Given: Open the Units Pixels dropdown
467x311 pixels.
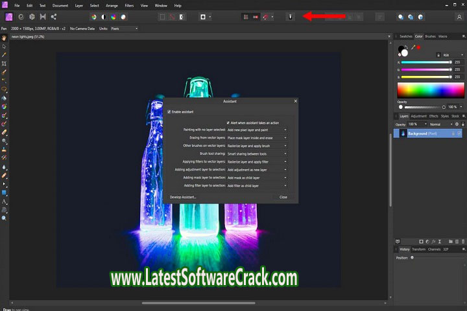Looking at the screenshot, I should [124, 29].
